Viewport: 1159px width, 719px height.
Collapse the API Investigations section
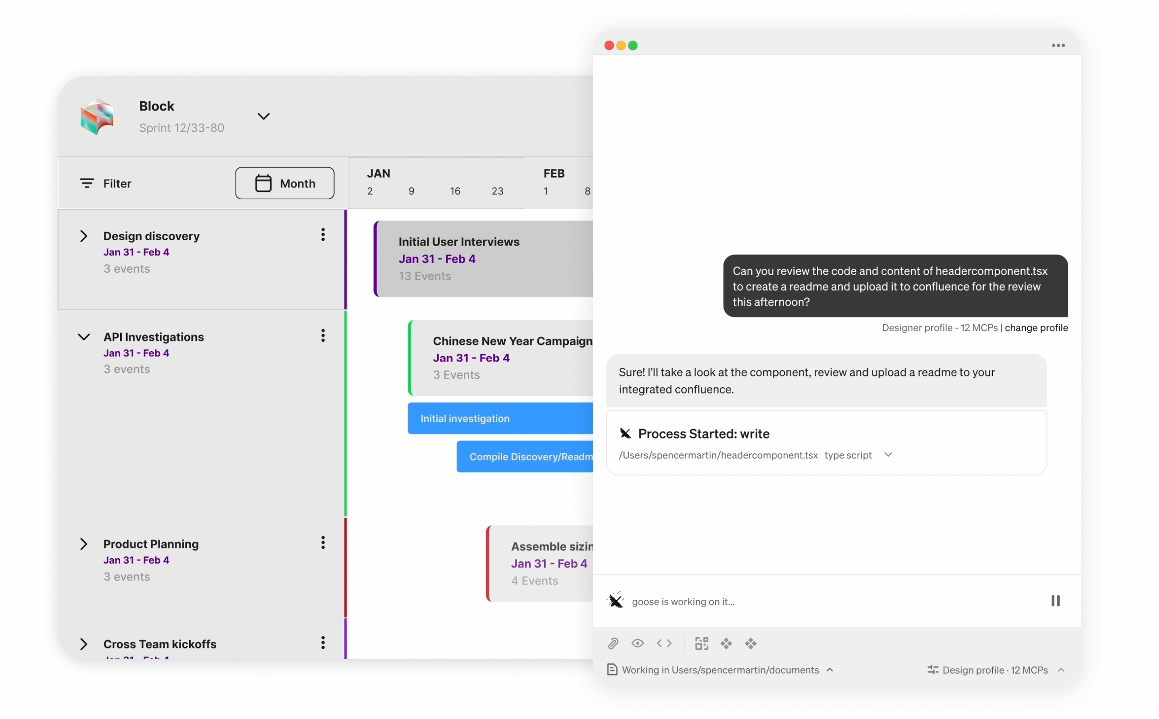coord(84,337)
